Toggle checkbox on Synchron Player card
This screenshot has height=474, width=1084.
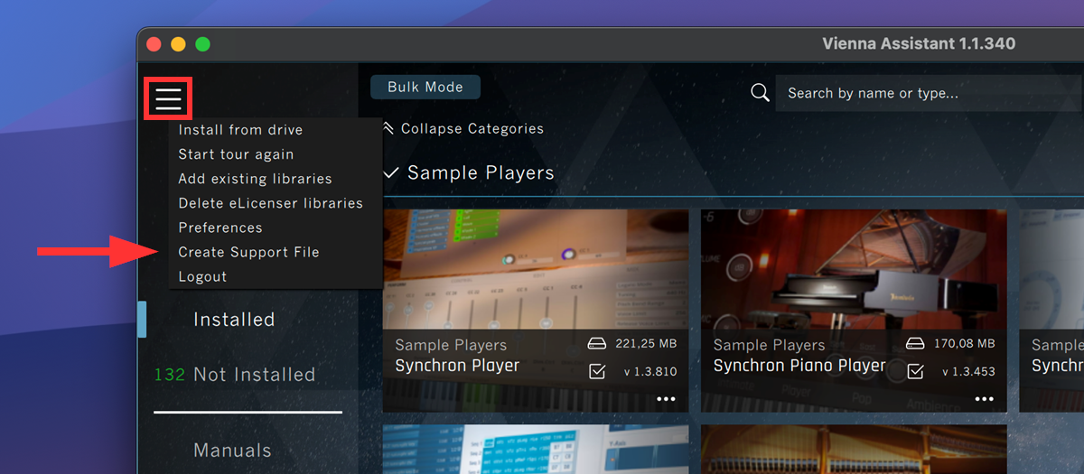597,371
